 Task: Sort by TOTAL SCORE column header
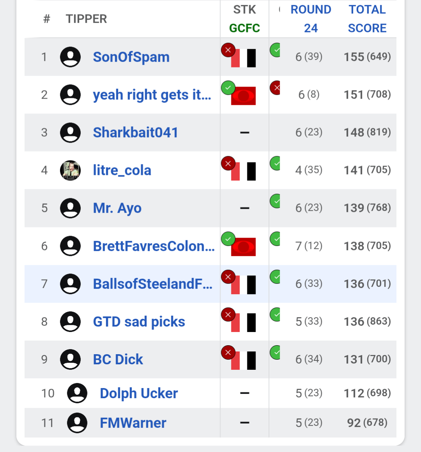[x=367, y=19]
